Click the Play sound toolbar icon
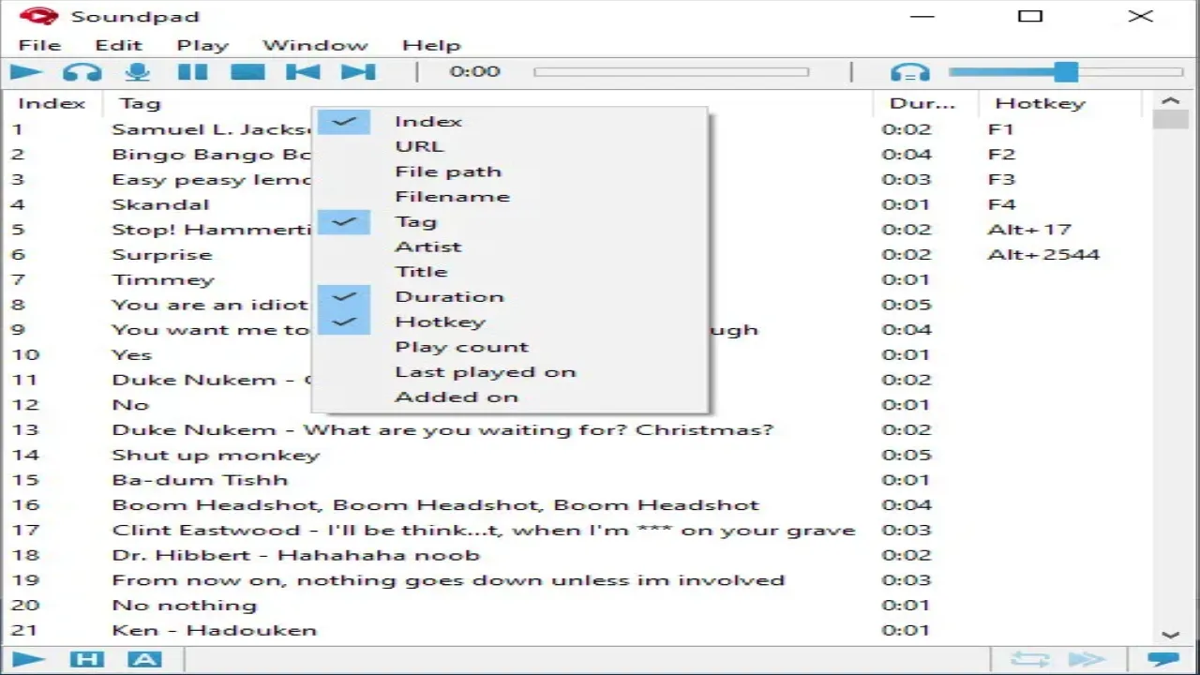The image size is (1200, 675). (26, 71)
